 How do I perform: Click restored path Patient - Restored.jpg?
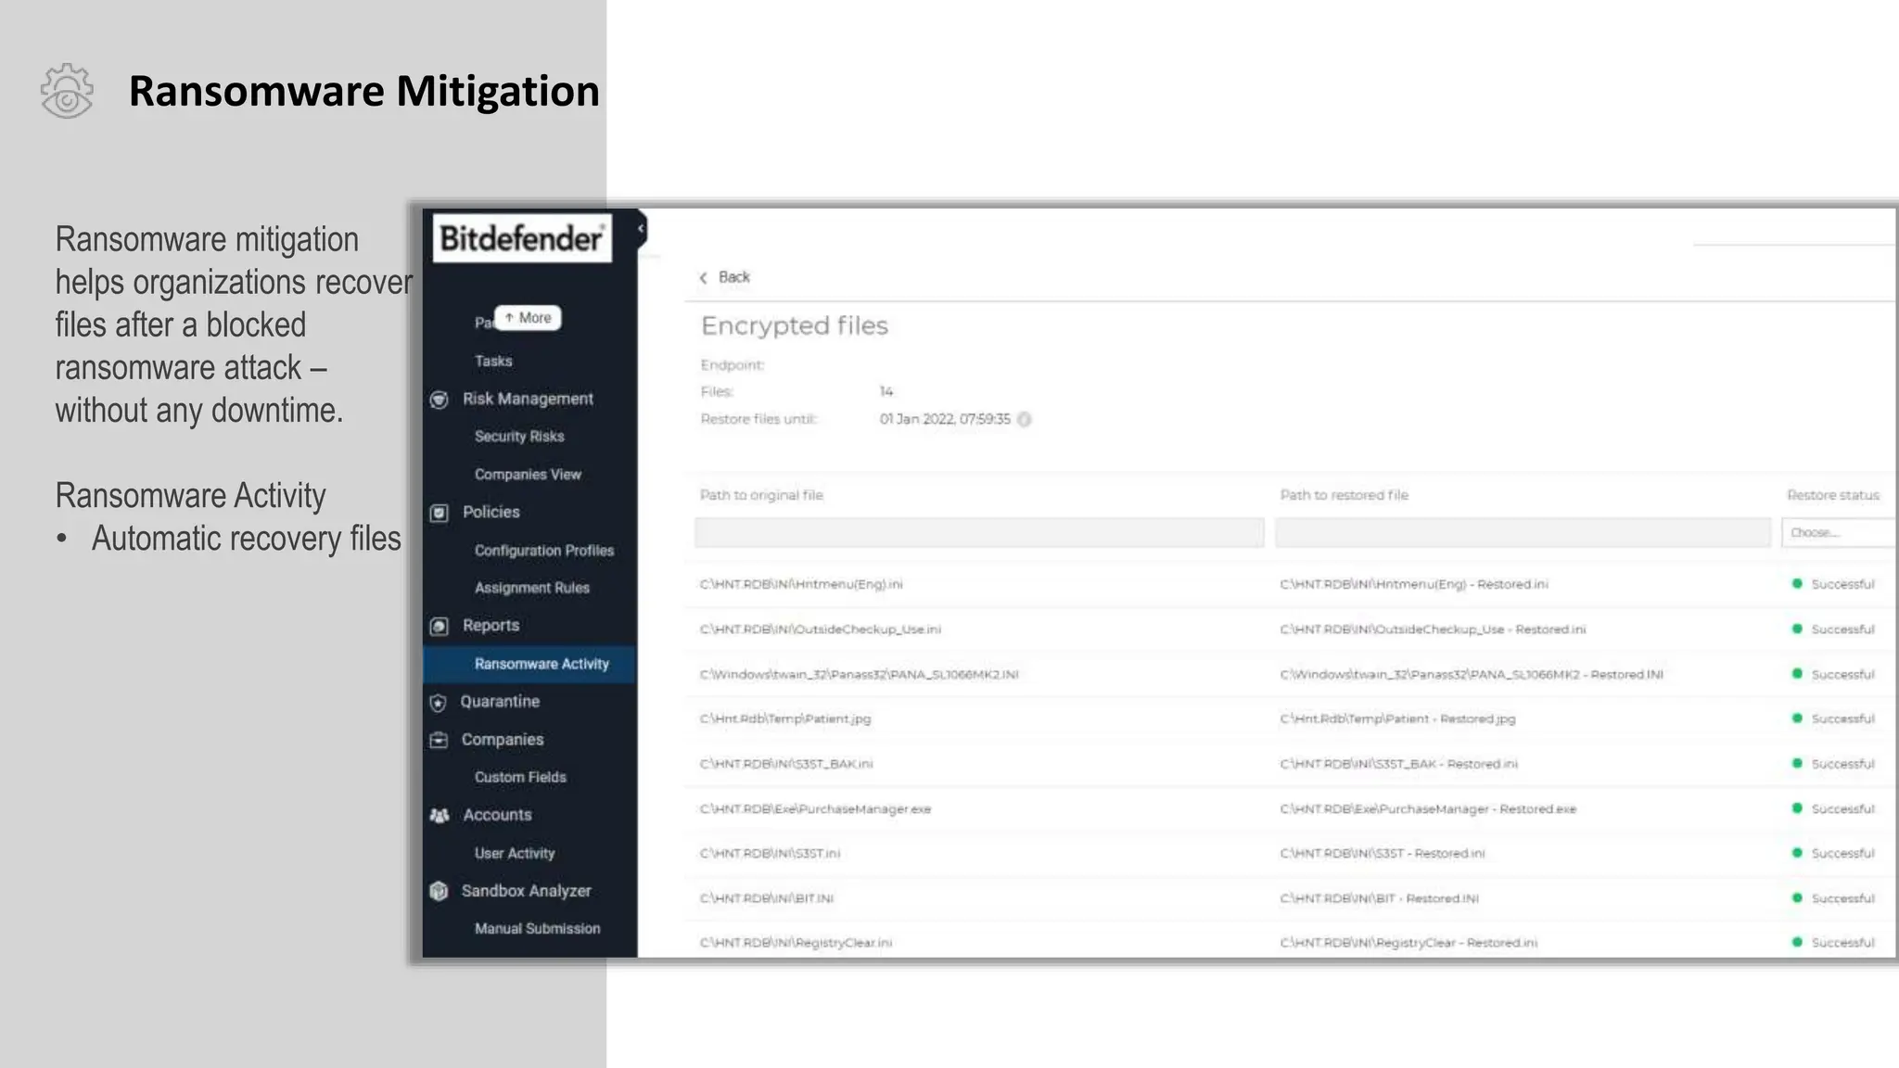[x=1397, y=719]
